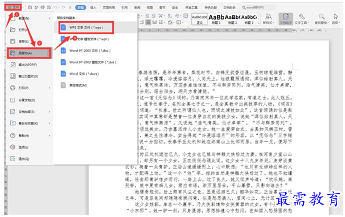Image resolution: width=345 pixels, height=217 pixels.
Task: Open the 引用 (References) tab
Action: point(124,7)
